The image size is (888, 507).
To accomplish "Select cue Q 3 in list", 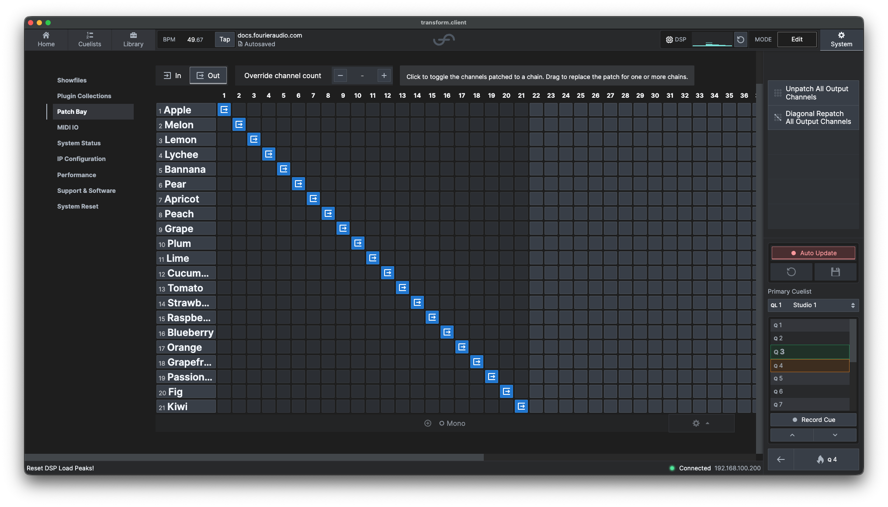I will pos(810,352).
